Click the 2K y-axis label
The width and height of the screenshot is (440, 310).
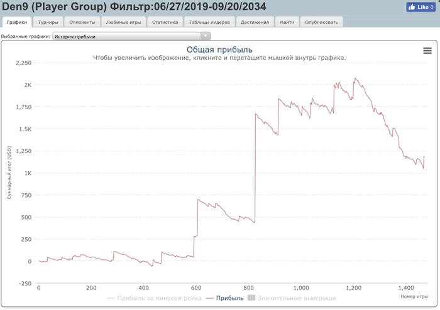tap(28, 85)
